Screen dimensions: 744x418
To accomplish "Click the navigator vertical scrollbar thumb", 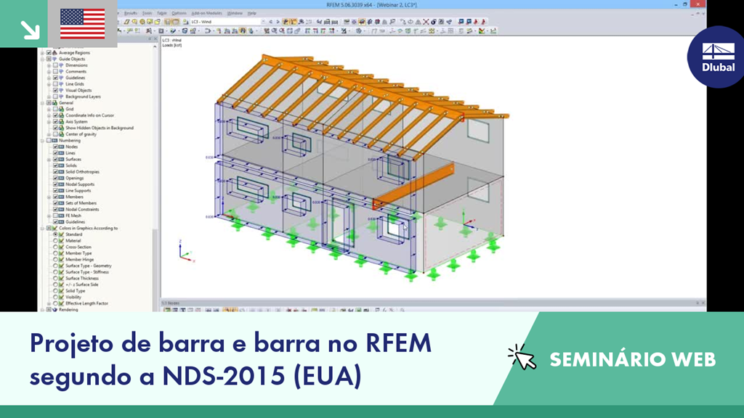I will 155,269.
